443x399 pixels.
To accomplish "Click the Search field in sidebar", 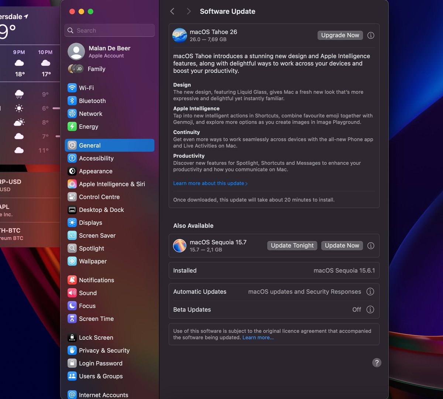I will click(x=110, y=31).
